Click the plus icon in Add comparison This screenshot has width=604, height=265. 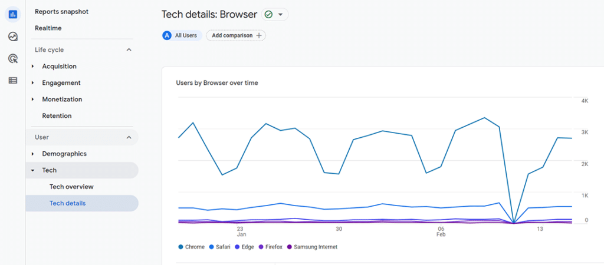[259, 35]
